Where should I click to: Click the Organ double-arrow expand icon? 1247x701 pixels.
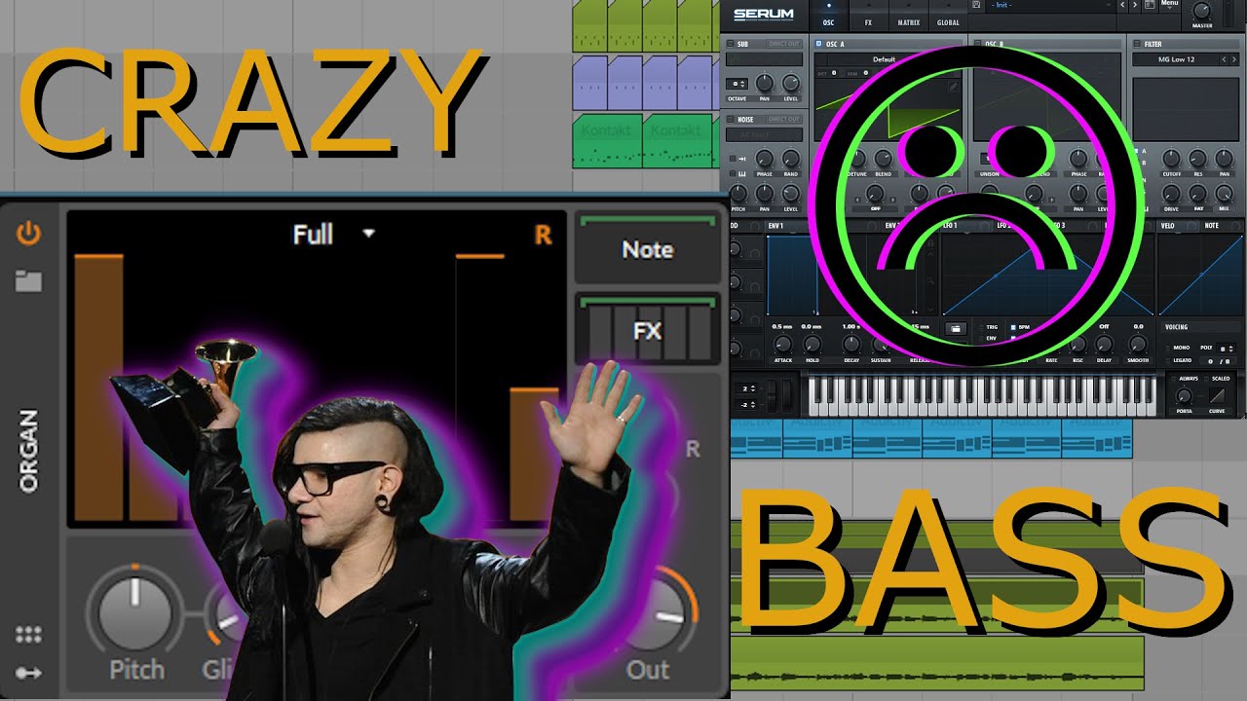(28, 672)
